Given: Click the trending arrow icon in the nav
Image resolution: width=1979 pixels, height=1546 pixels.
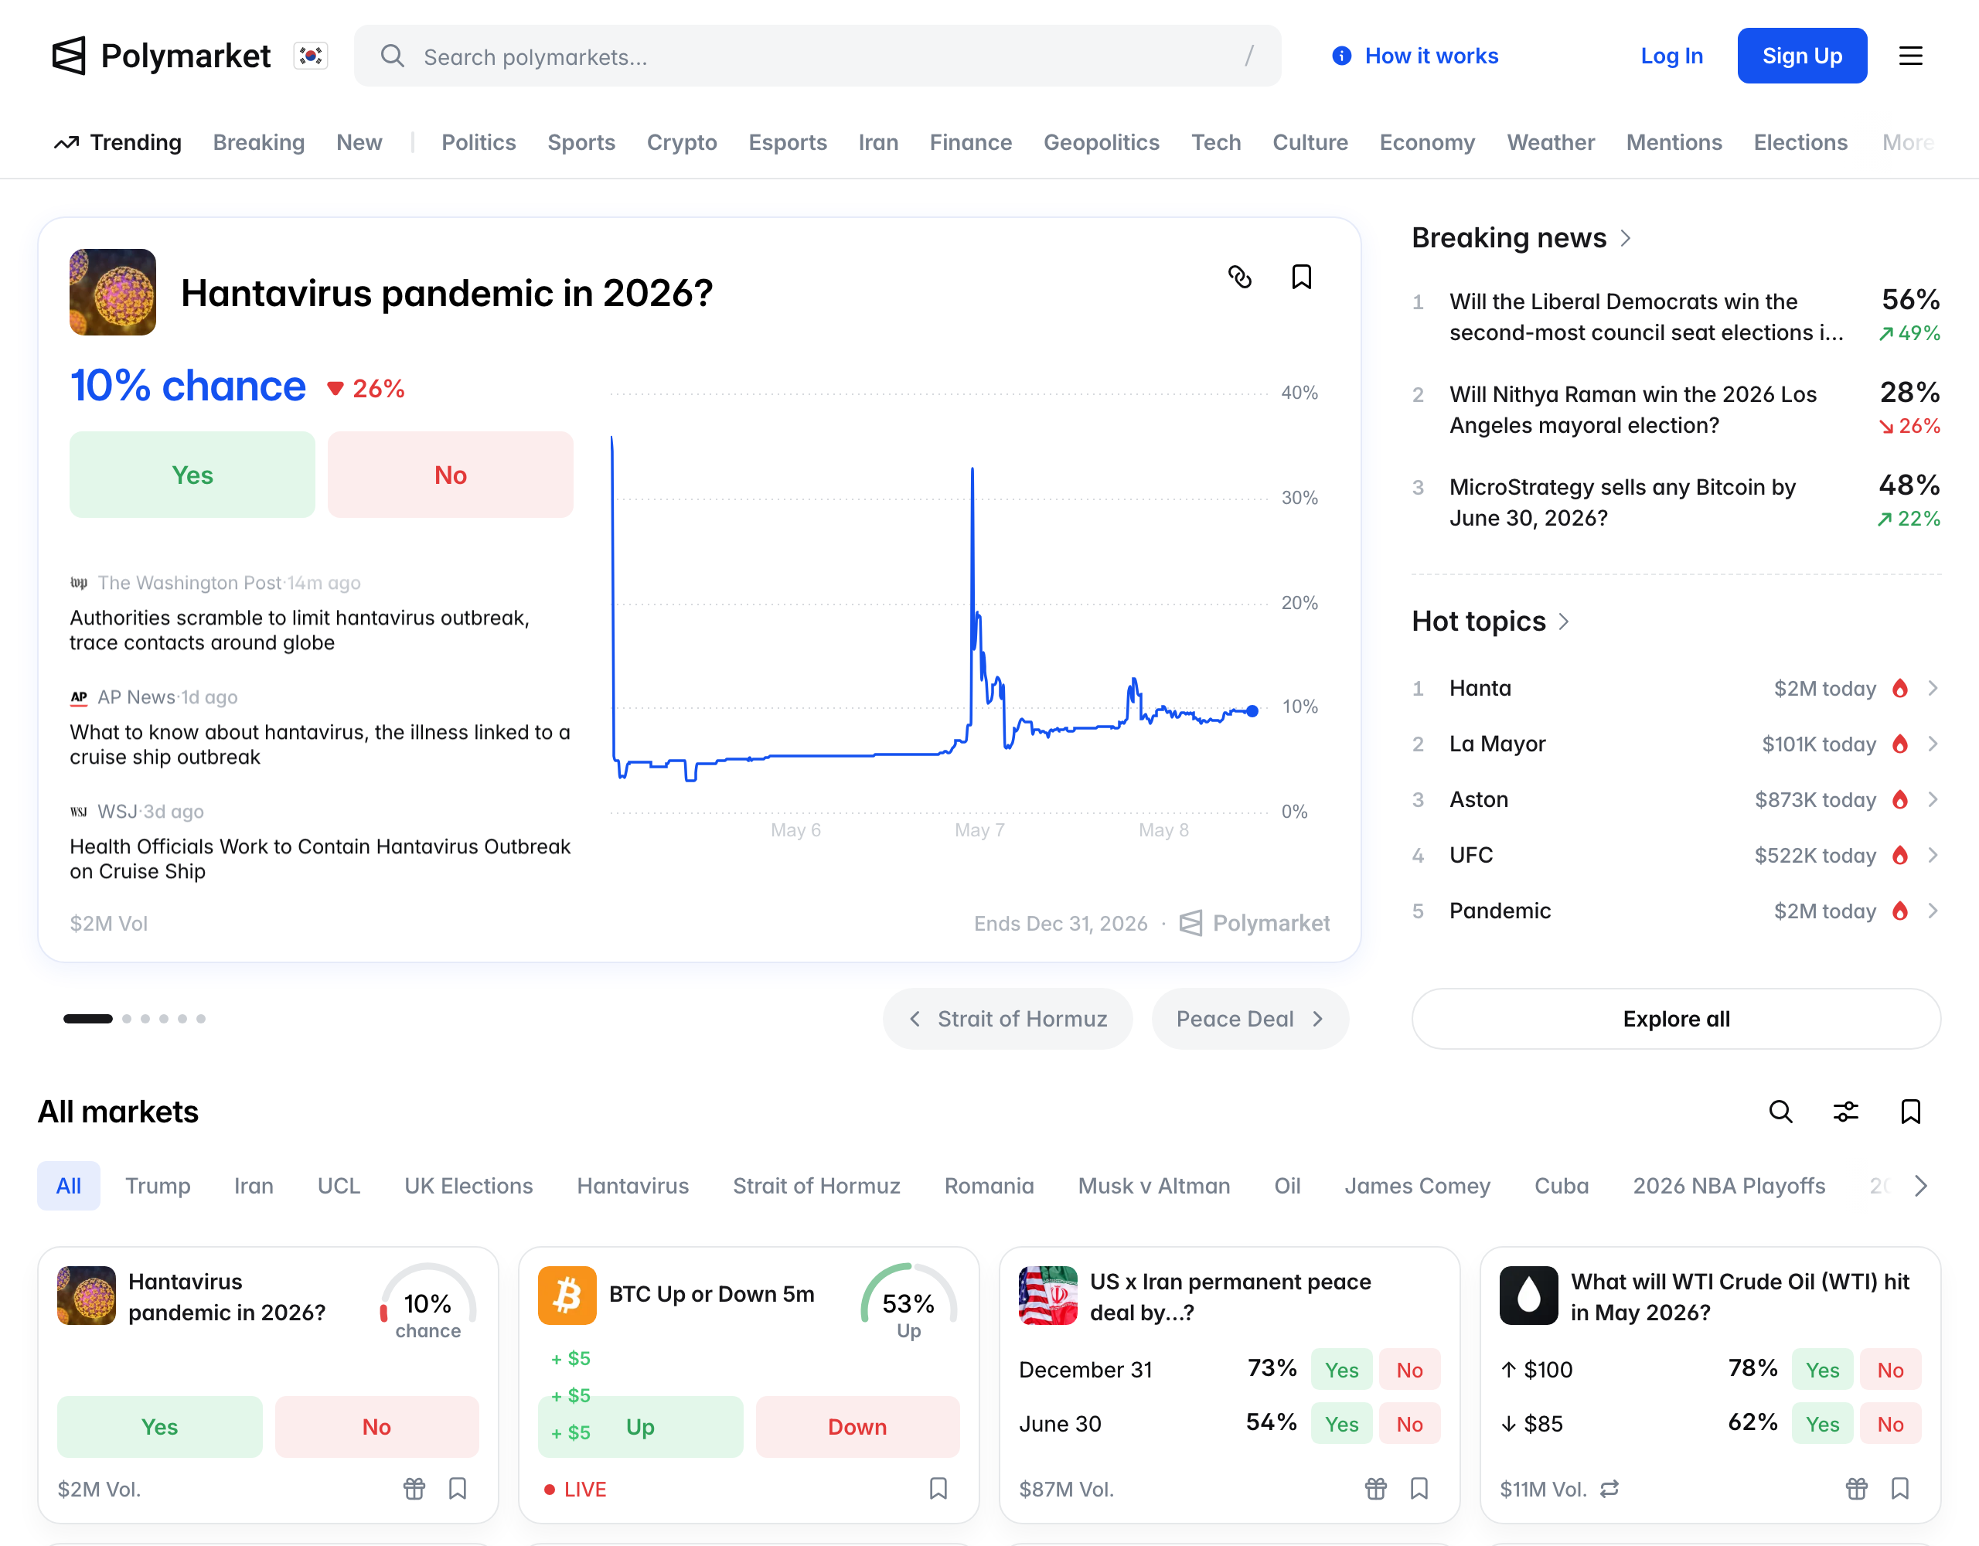Looking at the screenshot, I should coord(66,142).
